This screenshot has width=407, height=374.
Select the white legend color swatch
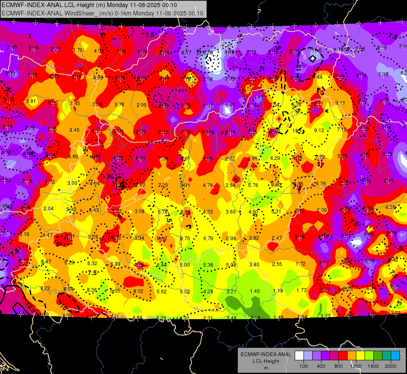tap(299, 356)
